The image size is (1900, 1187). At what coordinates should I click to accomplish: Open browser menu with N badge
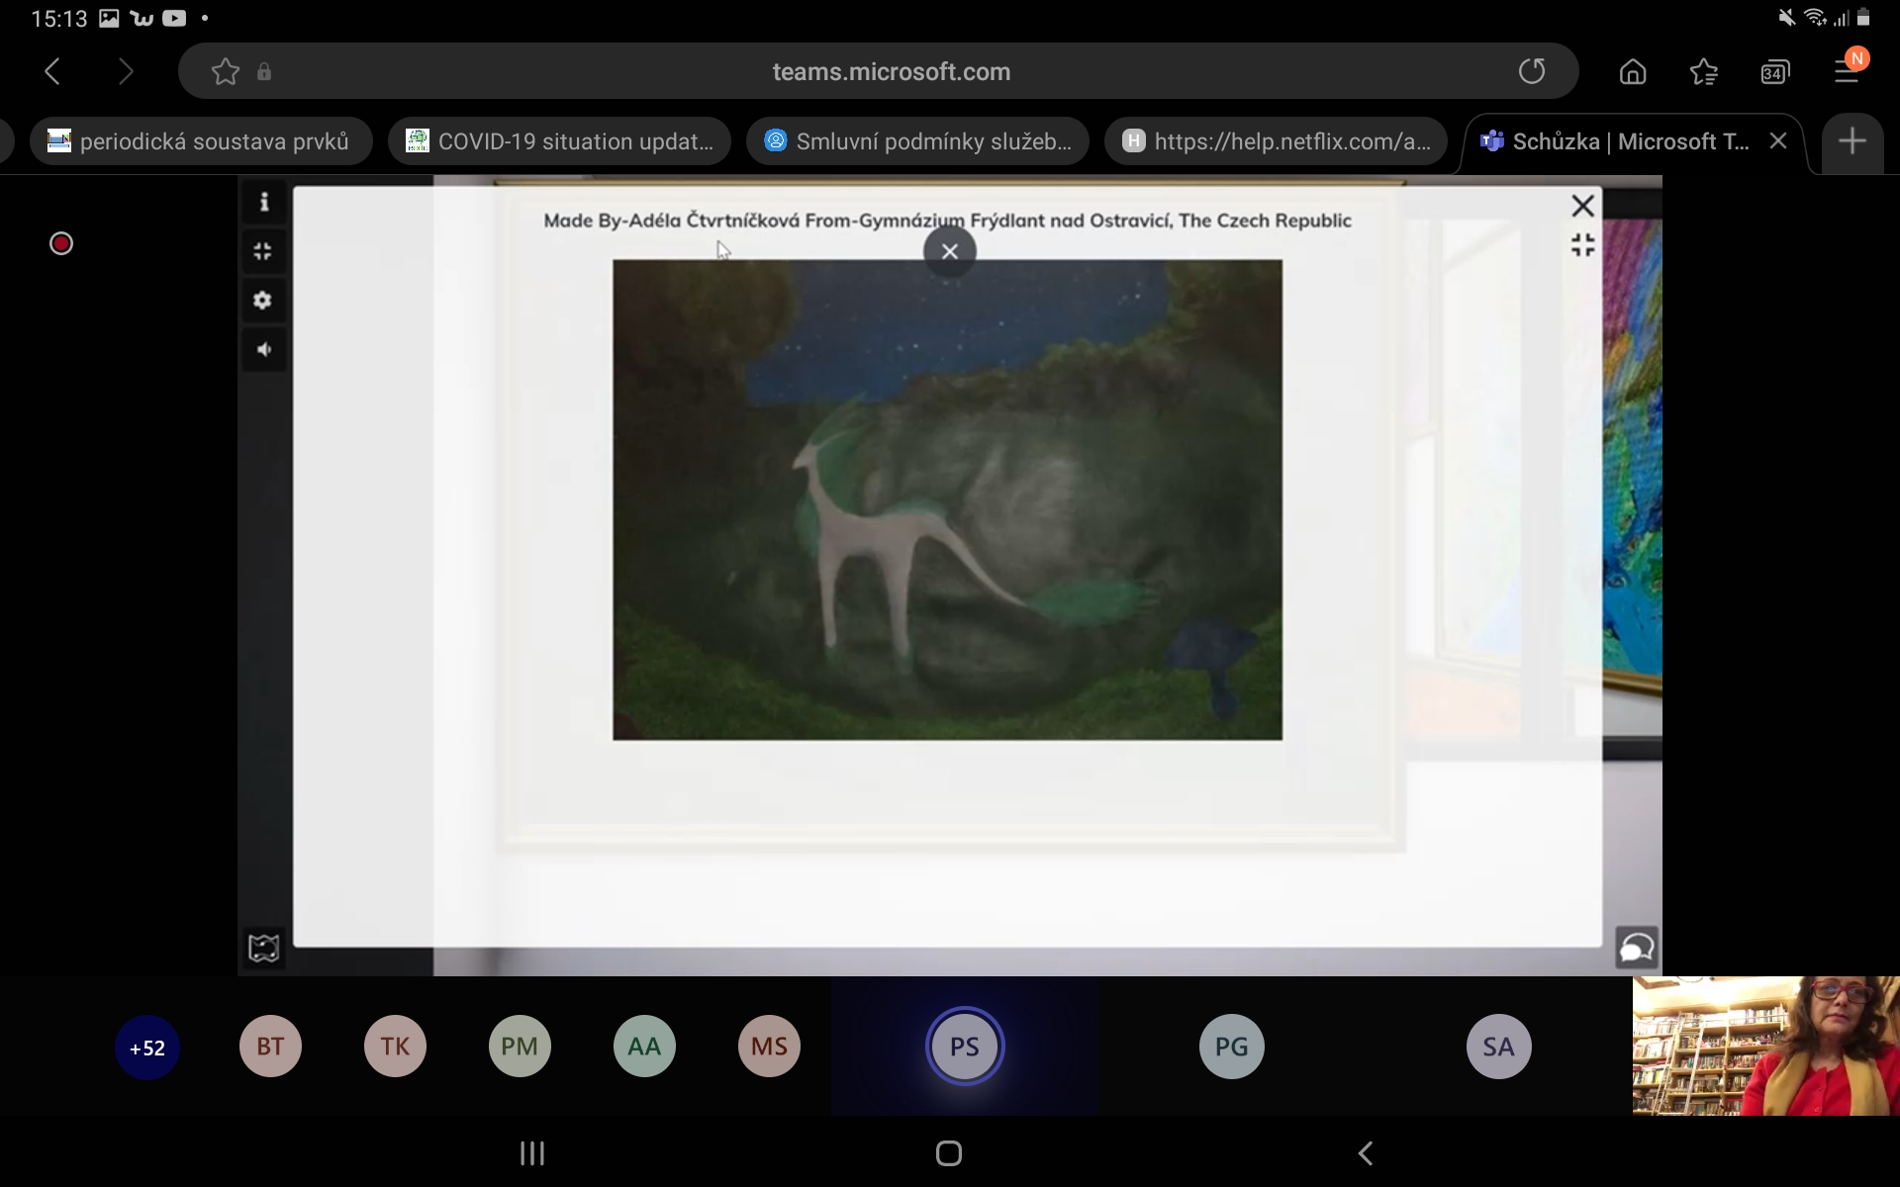tap(1849, 67)
